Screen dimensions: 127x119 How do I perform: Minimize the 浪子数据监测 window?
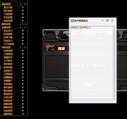pyautogui.click(x=102, y=21)
